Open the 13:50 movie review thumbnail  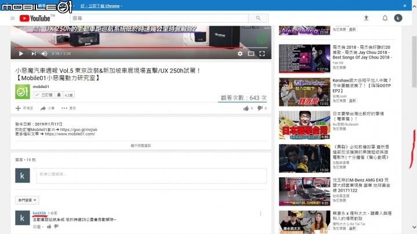click(305, 159)
